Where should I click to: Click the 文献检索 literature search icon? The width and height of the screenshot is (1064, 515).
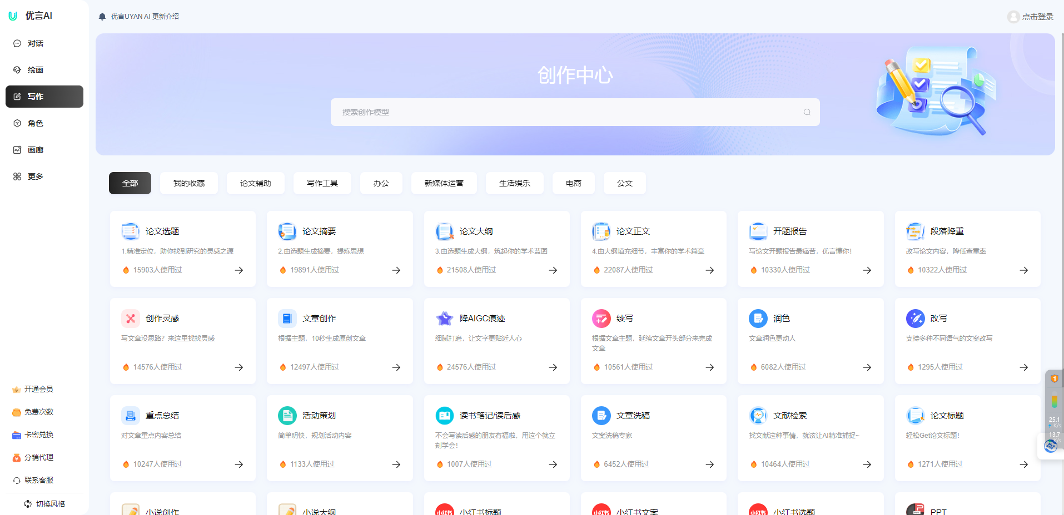coord(758,415)
